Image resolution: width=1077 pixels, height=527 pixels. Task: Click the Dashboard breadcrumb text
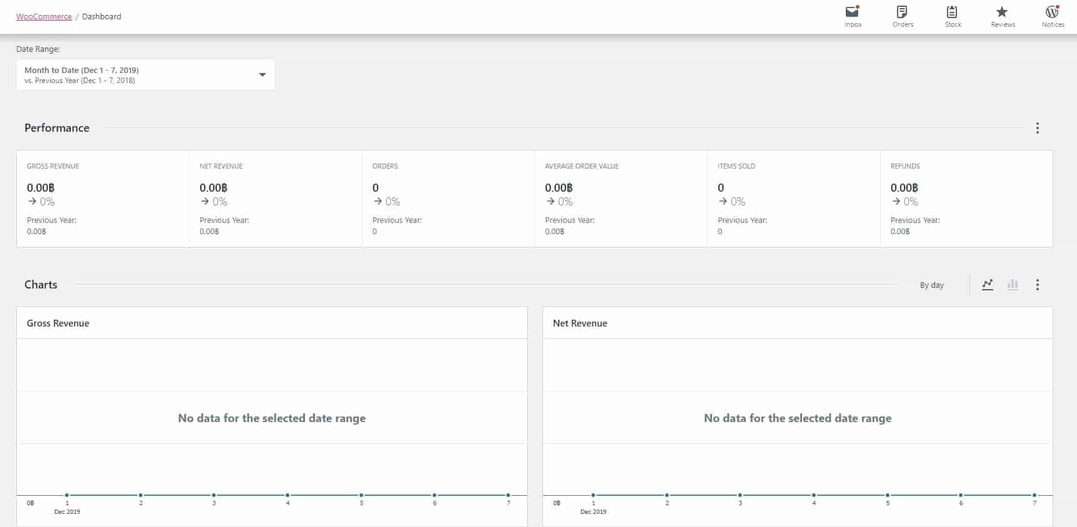(101, 17)
